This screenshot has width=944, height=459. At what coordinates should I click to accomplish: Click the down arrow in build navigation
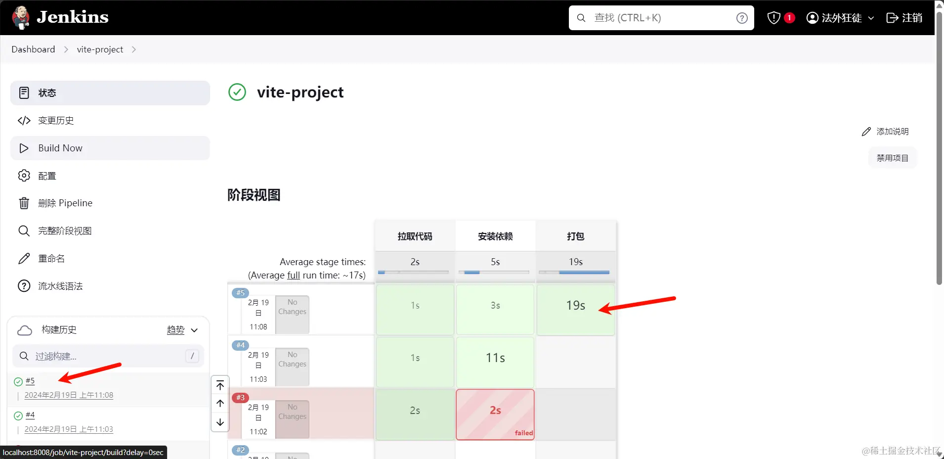point(220,422)
